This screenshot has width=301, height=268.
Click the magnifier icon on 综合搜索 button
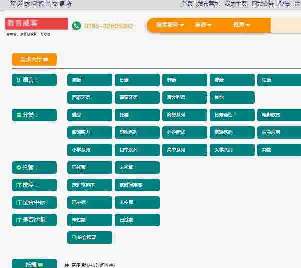(74, 237)
